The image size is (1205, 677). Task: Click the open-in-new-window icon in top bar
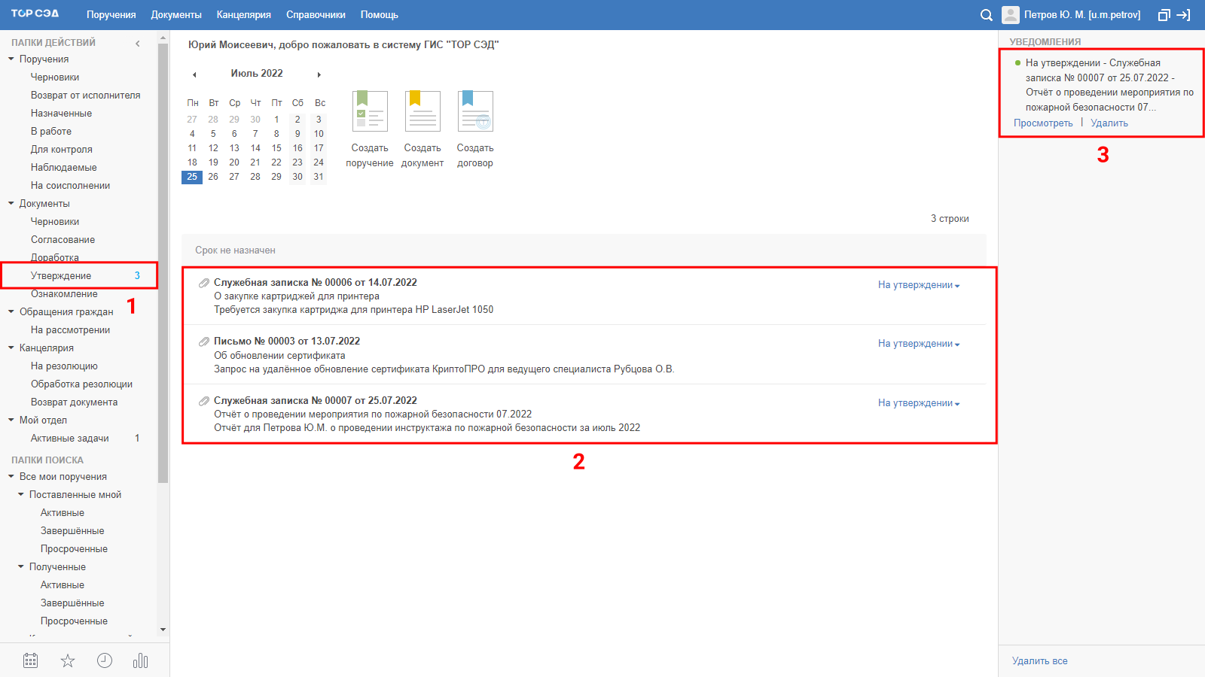[x=1164, y=15]
